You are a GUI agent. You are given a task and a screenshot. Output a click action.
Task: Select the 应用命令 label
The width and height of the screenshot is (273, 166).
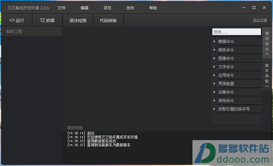point(226,75)
